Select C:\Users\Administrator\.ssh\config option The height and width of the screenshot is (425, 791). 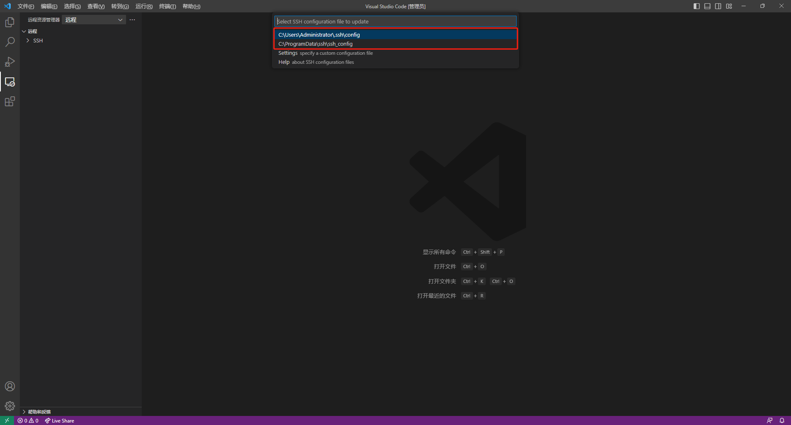click(x=319, y=35)
